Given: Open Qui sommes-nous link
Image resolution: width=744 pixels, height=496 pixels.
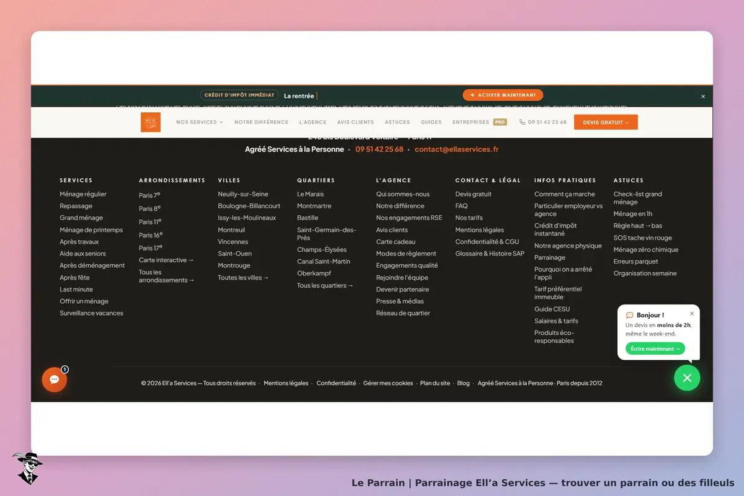Looking at the screenshot, I should tap(402, 194).
